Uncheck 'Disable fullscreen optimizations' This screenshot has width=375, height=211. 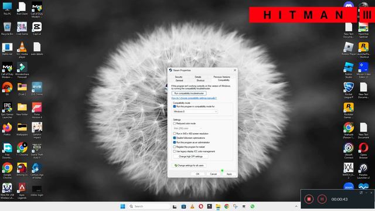pos(175,138)
